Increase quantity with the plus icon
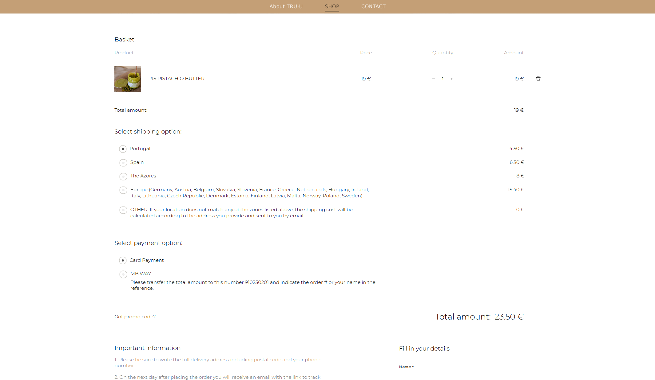The width and height of the screenshot is (655, 380). point(452,79)
